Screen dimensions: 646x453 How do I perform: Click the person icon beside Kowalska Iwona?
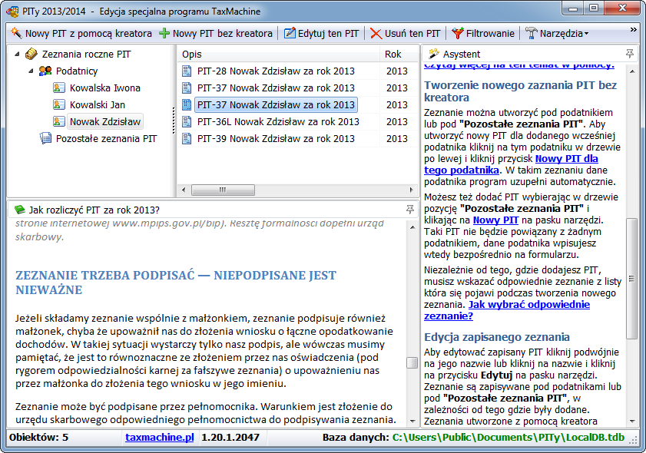59,88
